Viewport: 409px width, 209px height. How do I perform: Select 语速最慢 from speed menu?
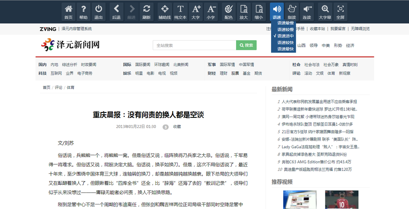[x=285, y=23]
